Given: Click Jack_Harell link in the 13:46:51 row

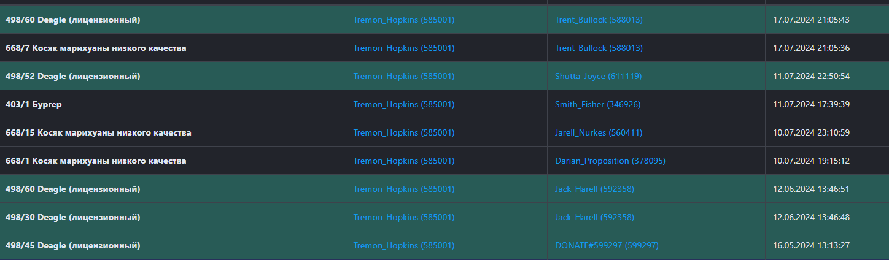Looking at the screenshot, I should [594, 189].
